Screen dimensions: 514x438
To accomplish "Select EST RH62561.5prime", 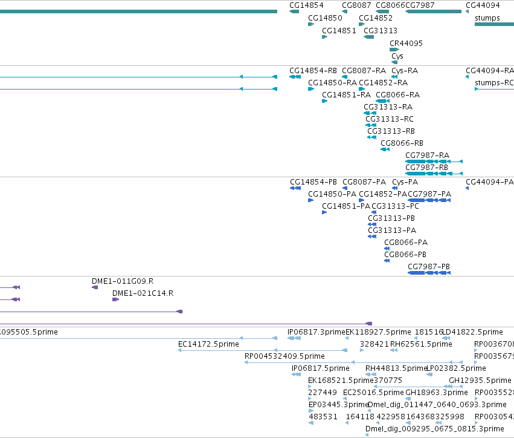I will pos(394,350).
